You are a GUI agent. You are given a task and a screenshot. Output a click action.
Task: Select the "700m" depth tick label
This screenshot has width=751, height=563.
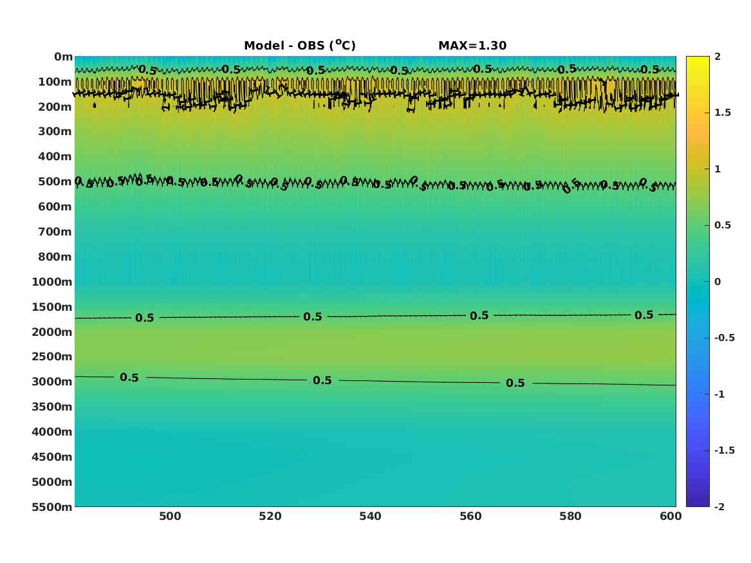pyautogui.click(x=55, y=232)
